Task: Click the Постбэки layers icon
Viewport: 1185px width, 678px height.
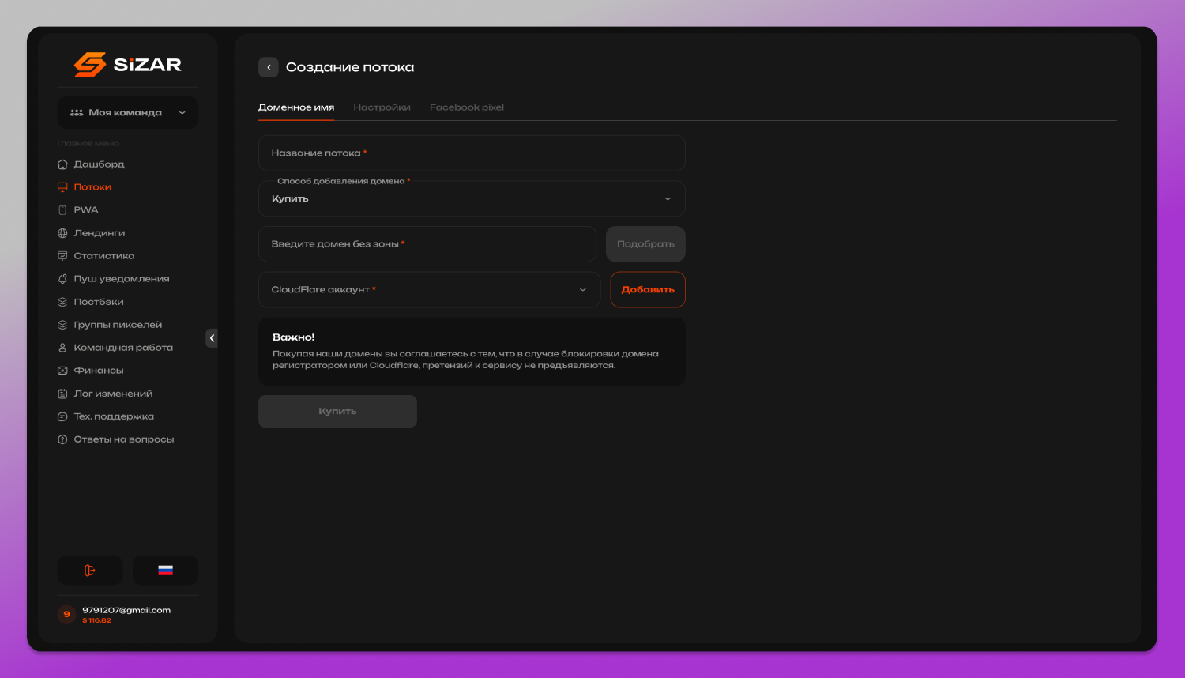Action: click(x=62, y=302)
